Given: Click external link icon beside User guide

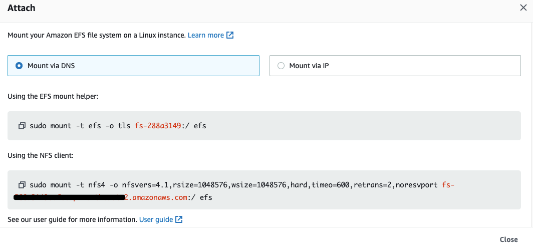Looking at the screenshot, I should click(179, 219).
